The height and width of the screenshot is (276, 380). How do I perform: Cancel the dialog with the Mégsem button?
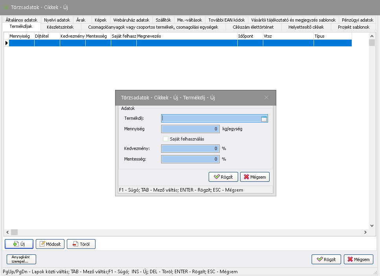pyautogui.click(x=255, y=177)
